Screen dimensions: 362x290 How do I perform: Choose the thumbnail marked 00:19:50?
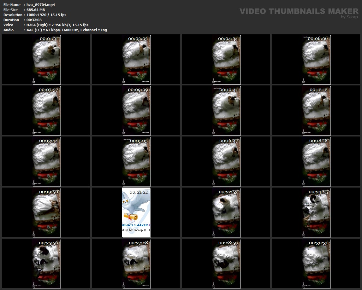pyautogui.click(x=46, y=212)
